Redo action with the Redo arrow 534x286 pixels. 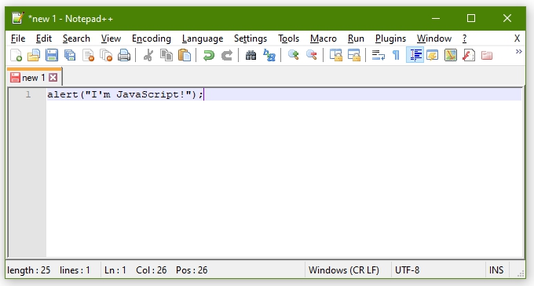click(227, 55)
